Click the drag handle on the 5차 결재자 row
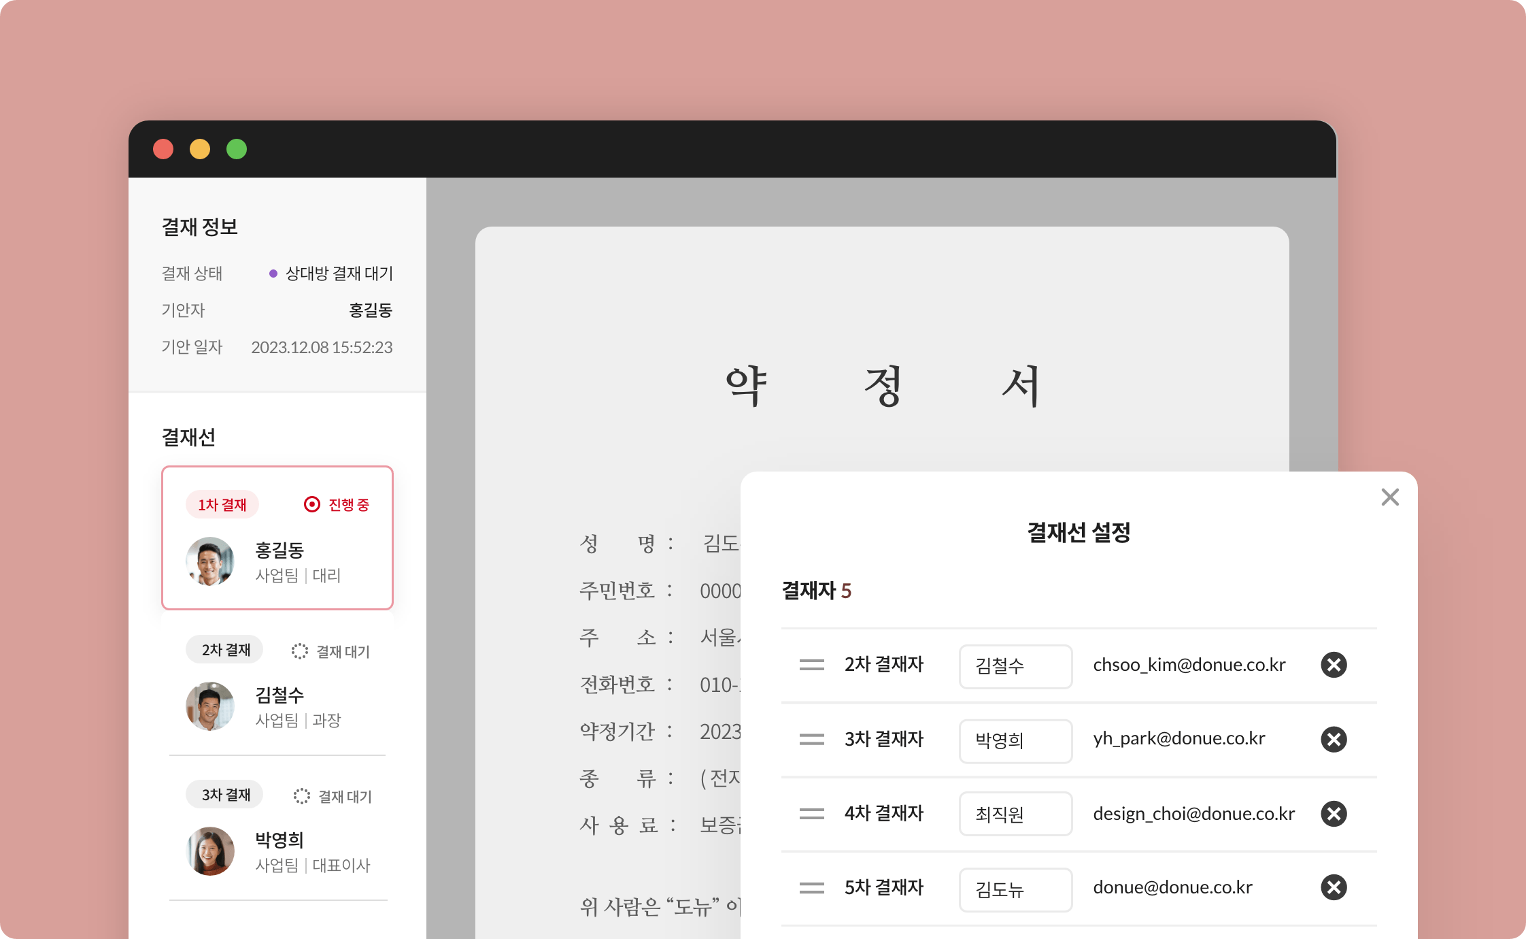 (x=813, y=888)
